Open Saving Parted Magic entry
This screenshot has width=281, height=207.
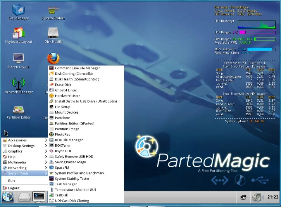86,162
